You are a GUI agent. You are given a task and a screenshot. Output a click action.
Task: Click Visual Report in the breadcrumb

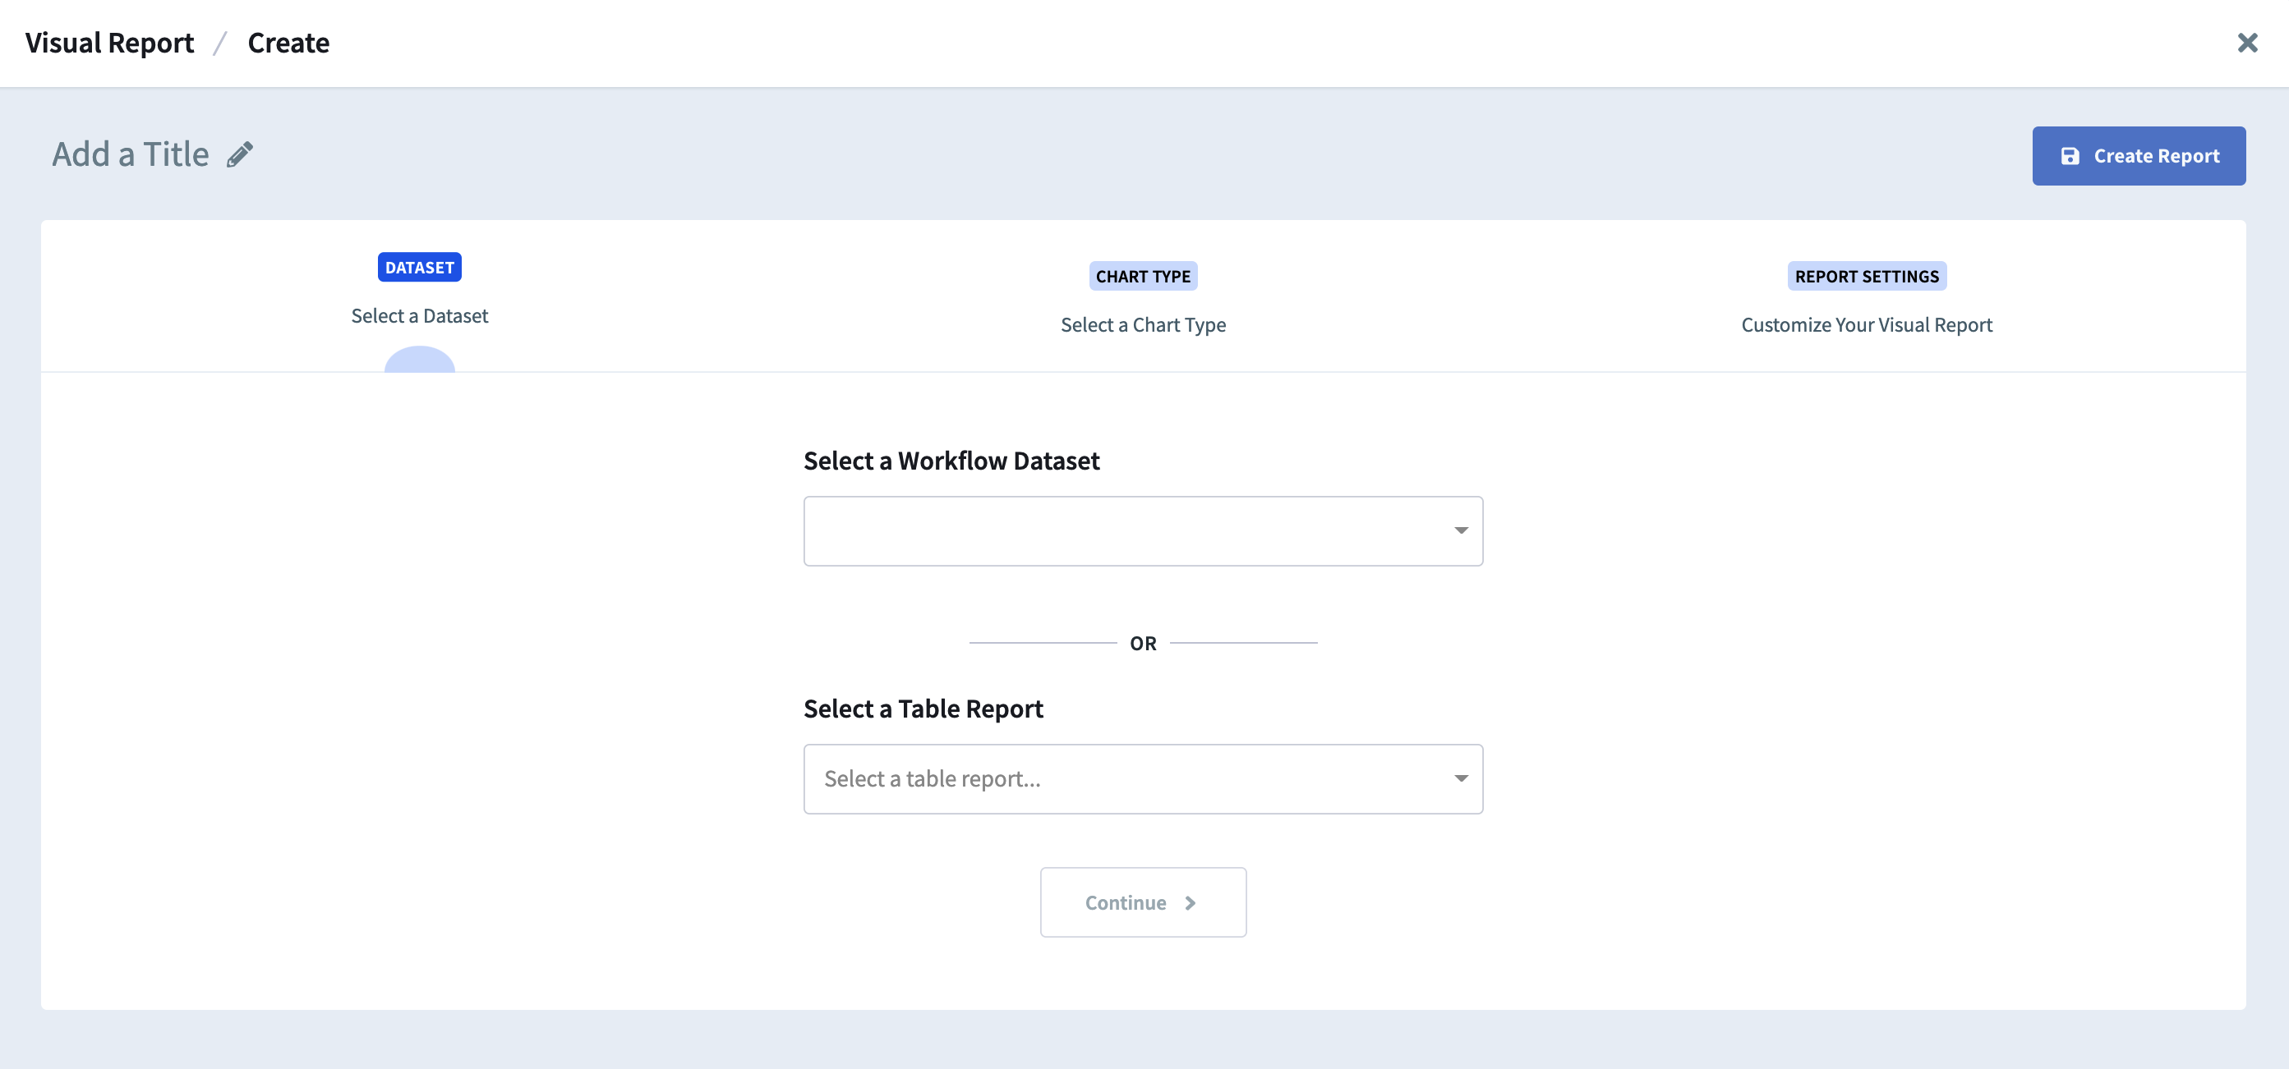pos(108,42)
